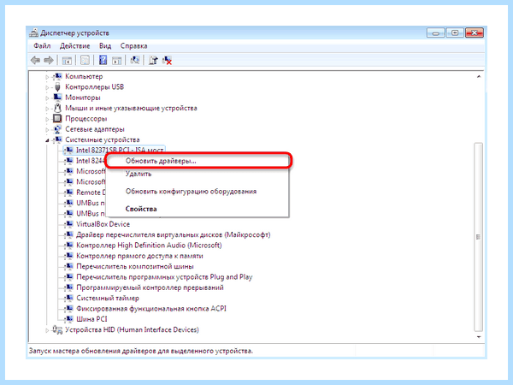Click the vertical scrollbar up arrow
Viewport: 513px width, 385px height.
click(479, 77)
